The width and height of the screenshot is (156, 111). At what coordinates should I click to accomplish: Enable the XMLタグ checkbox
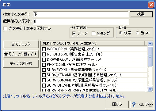click(x=93, y=33)
